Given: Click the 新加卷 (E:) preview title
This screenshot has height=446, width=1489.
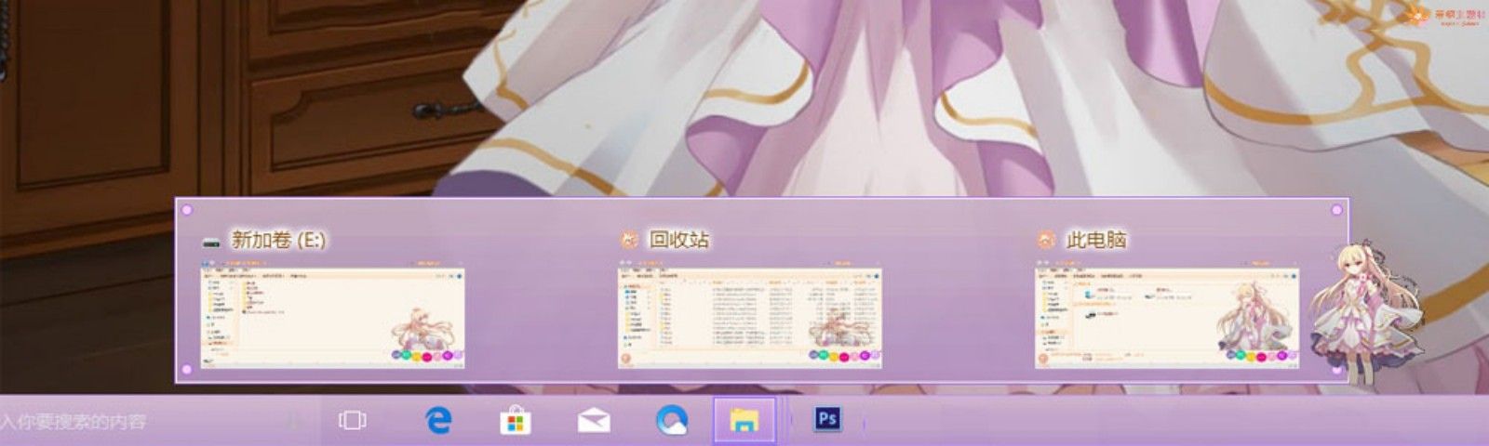Looking at the screenshot, I should (x=278, y=240).
